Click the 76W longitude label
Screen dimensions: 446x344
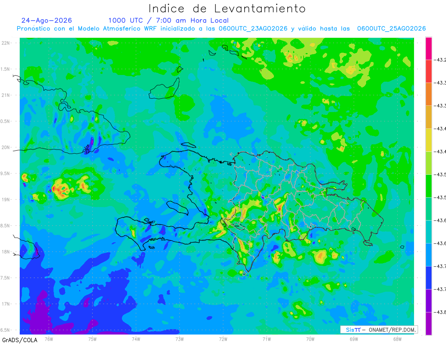tap(49, 338)
